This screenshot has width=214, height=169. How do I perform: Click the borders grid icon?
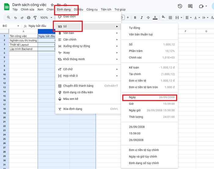(x=170, y=17)
